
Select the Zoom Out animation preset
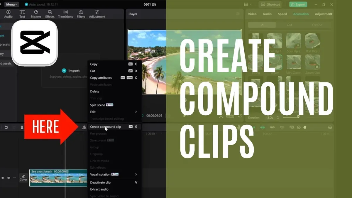[312, 64]
